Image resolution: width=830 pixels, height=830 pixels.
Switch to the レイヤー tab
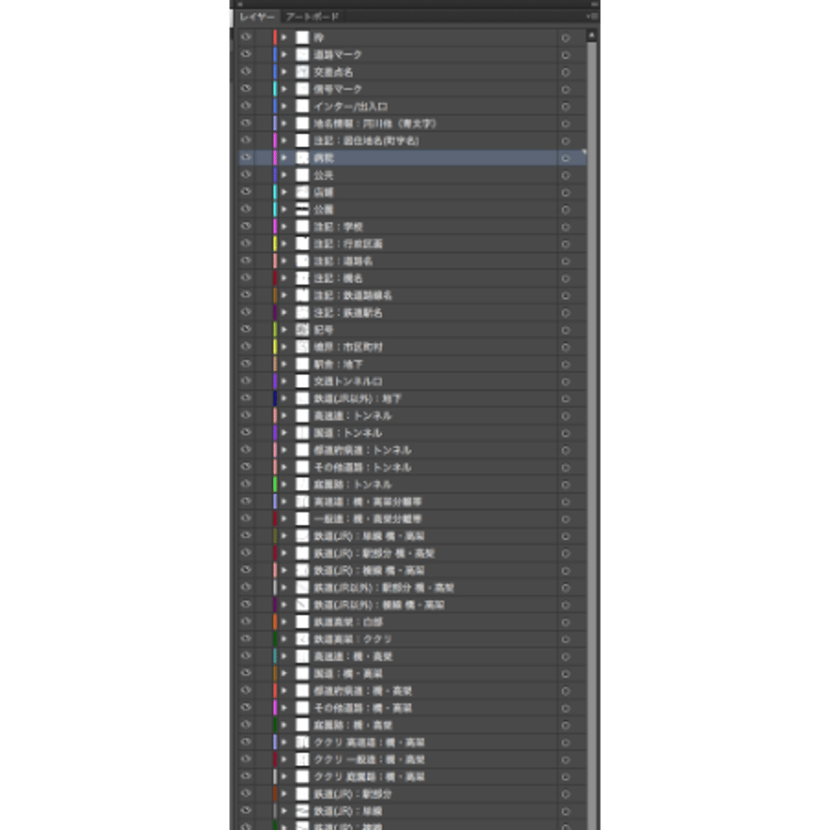tap(257, 17)
